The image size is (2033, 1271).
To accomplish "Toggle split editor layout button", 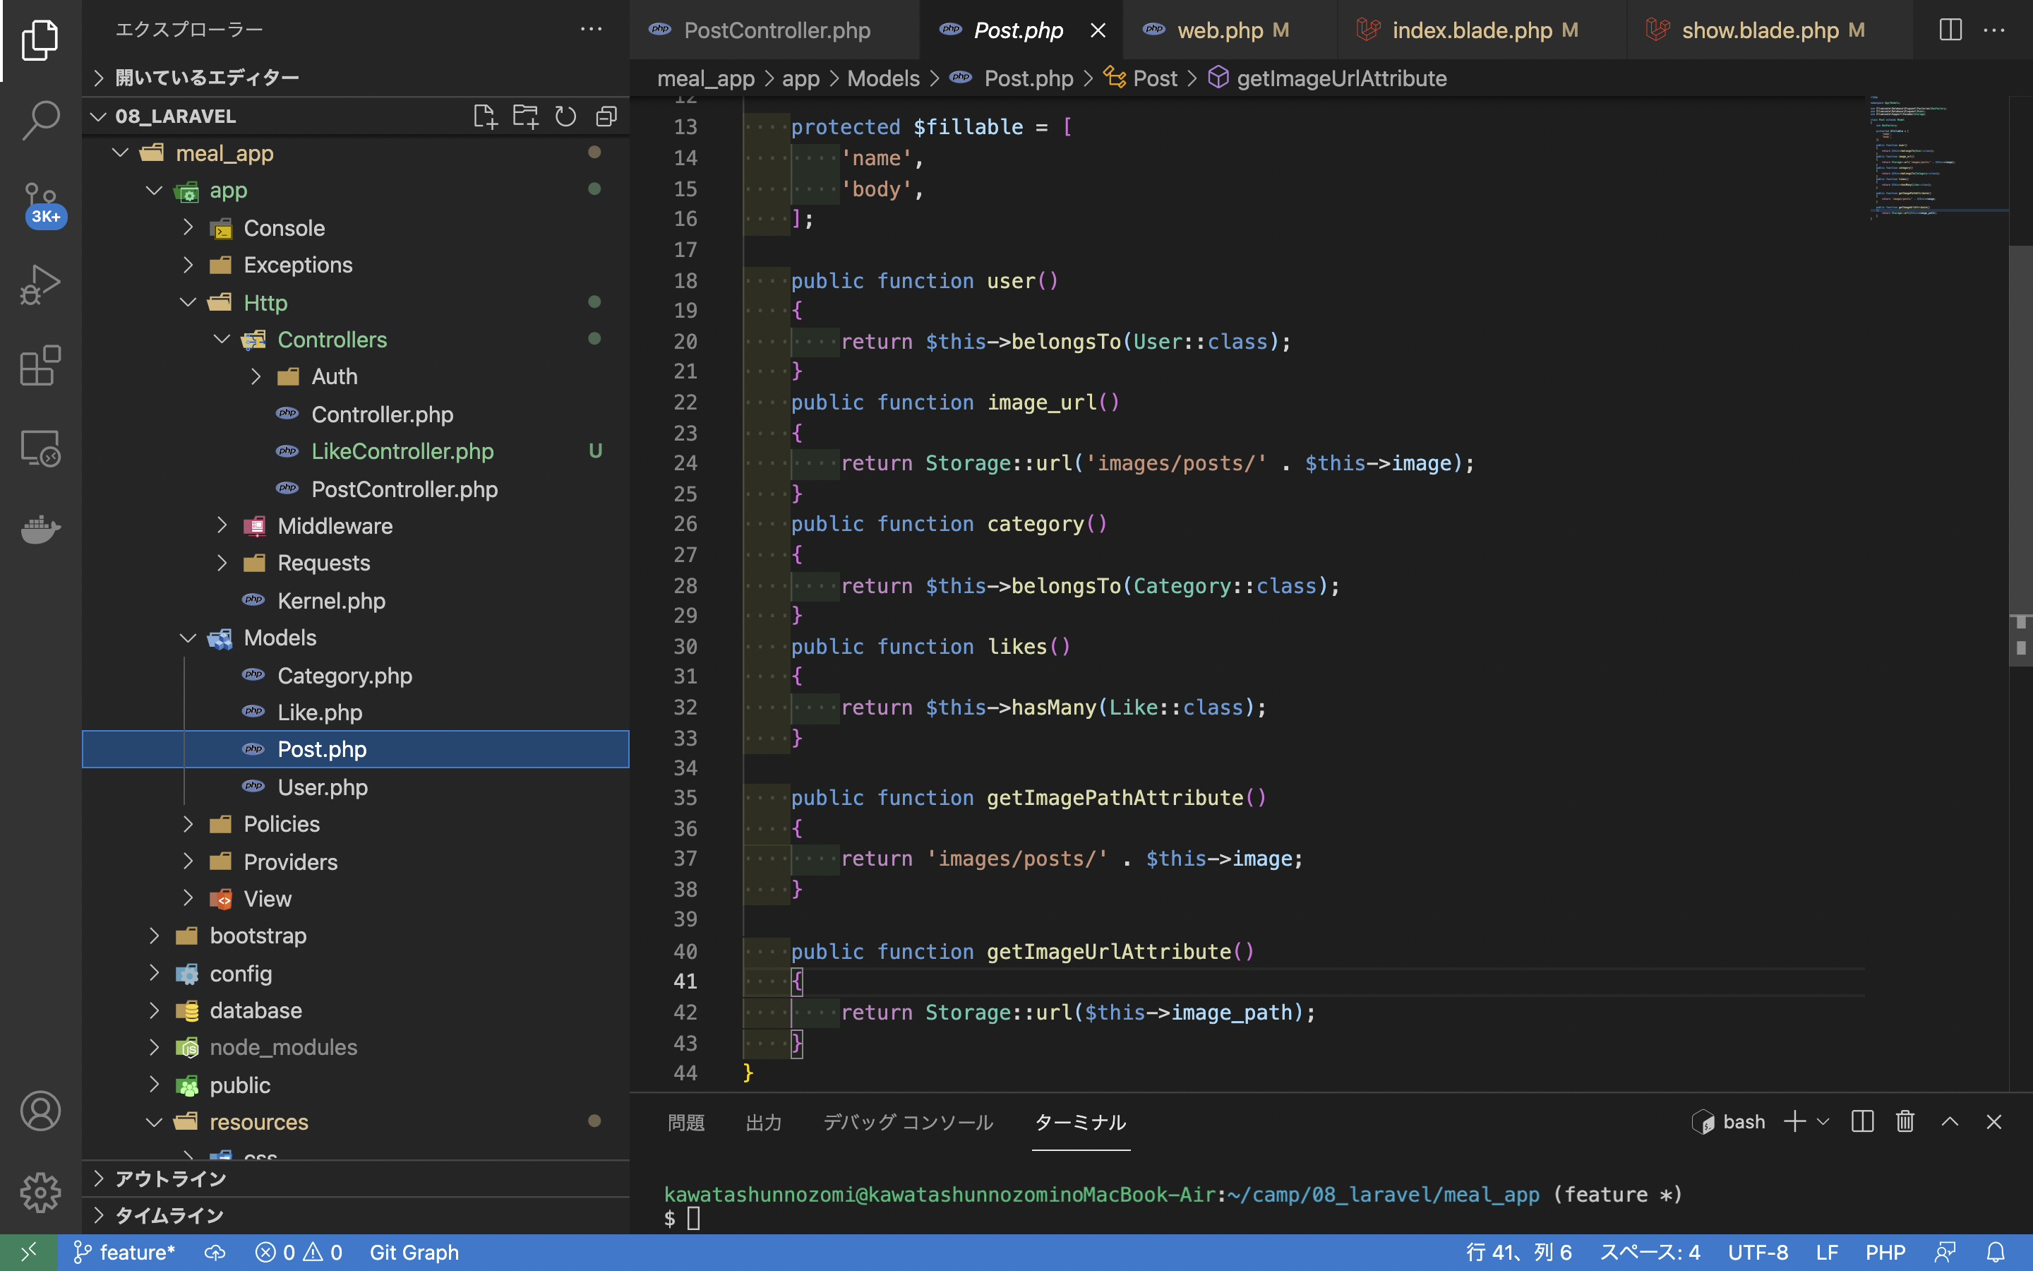I will [x=1950, y=30].
